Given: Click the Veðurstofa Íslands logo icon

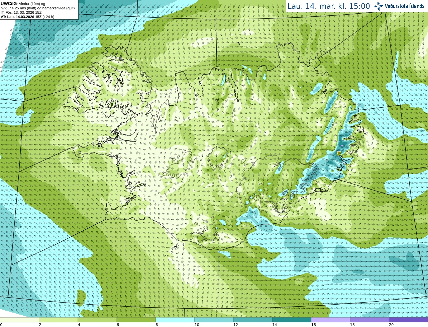Looking at the screenshot, I should pyautogui.click(x=379, y=6).
